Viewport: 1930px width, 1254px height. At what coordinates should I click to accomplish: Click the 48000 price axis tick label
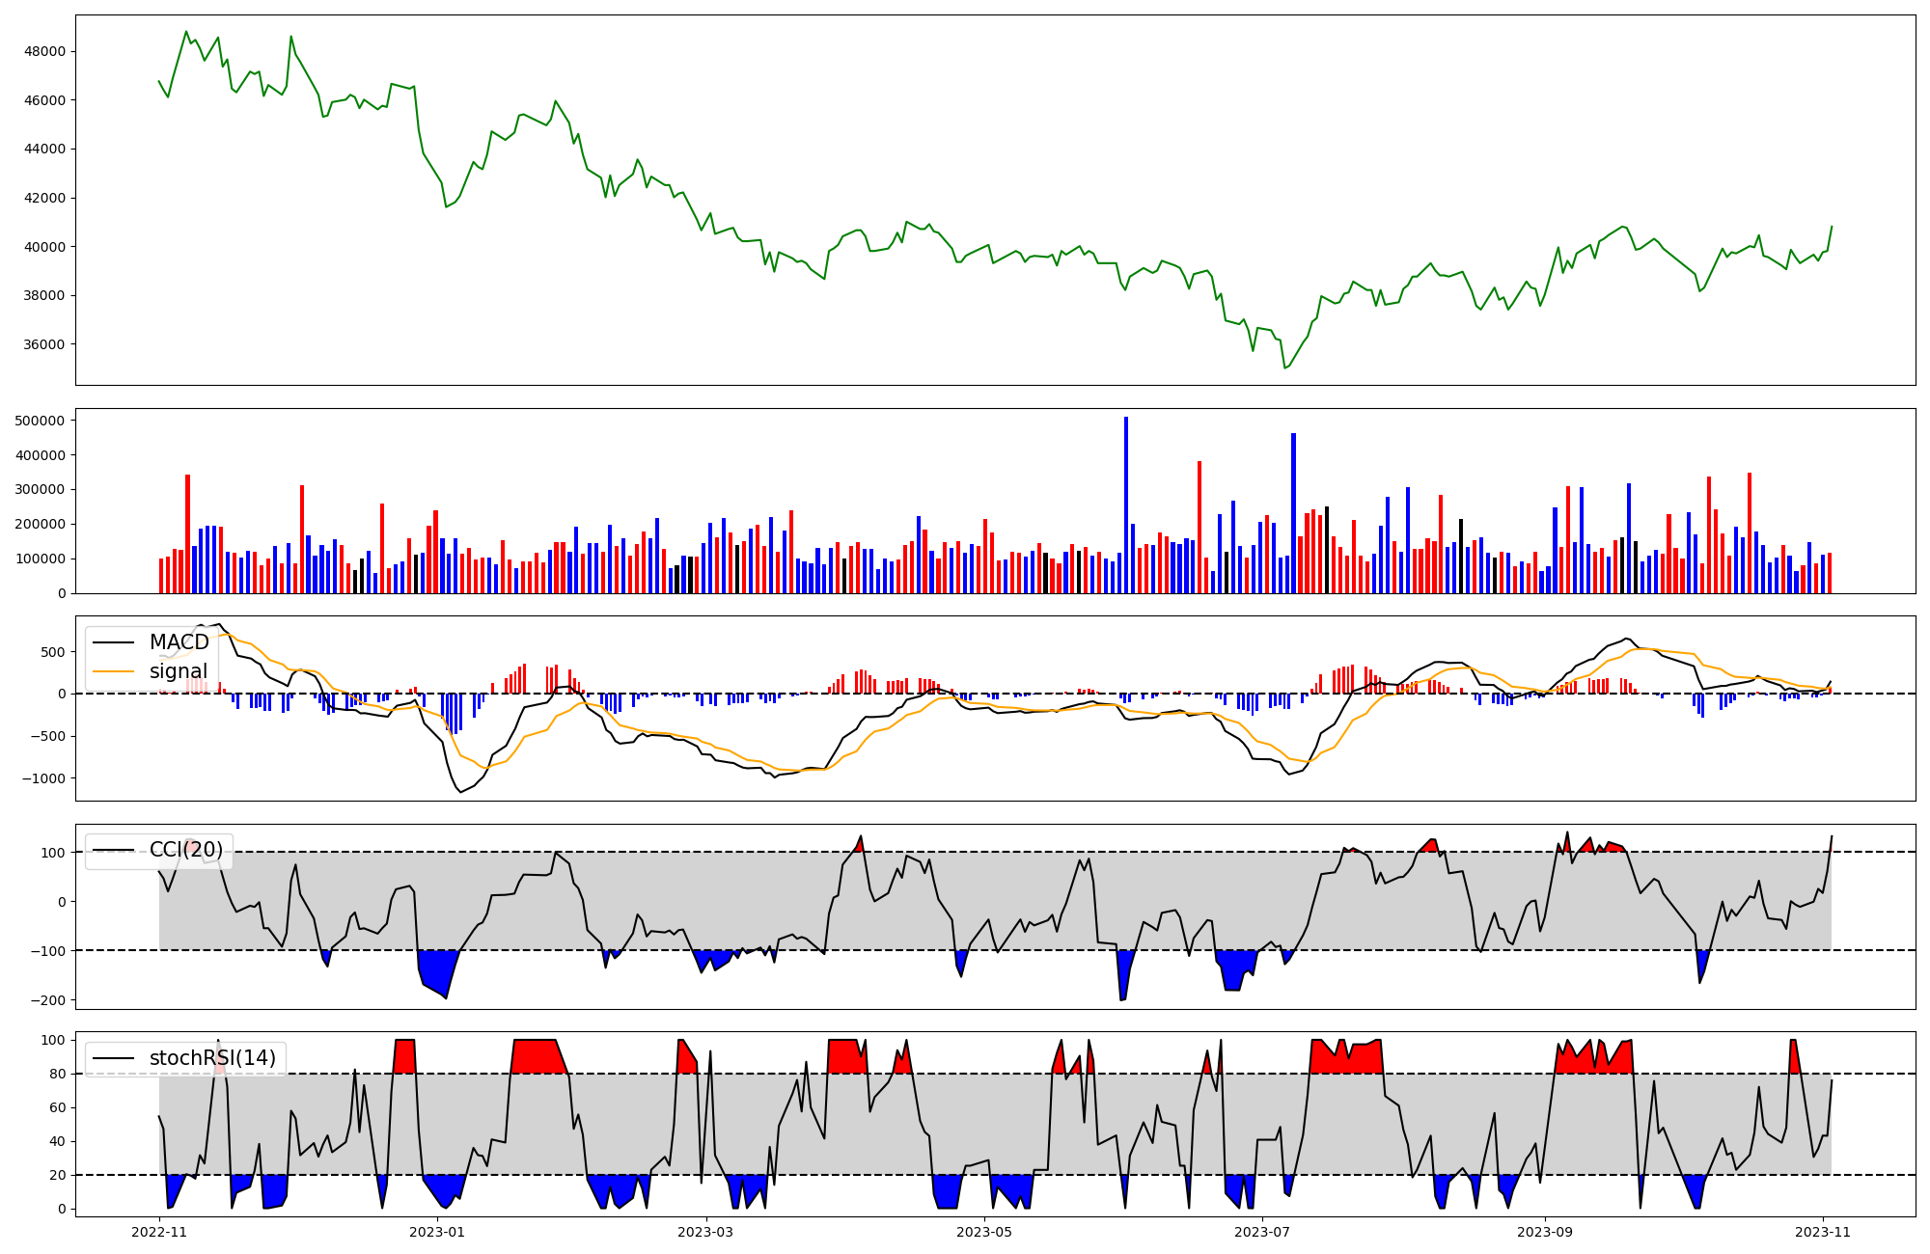click(44, 52)
